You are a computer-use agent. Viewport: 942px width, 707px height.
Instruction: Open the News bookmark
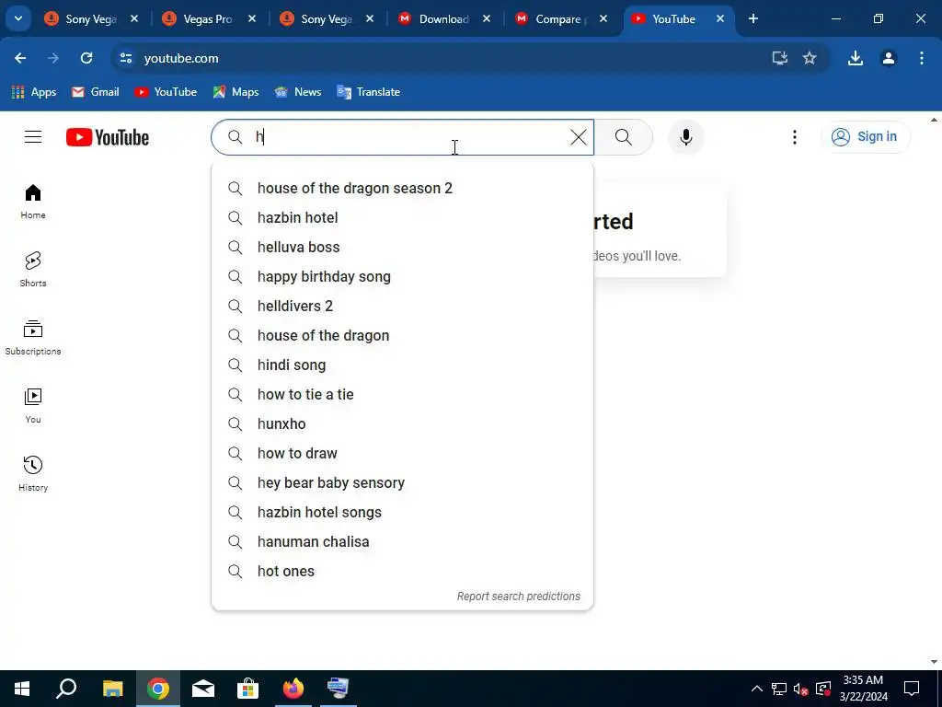click(298, 92)
